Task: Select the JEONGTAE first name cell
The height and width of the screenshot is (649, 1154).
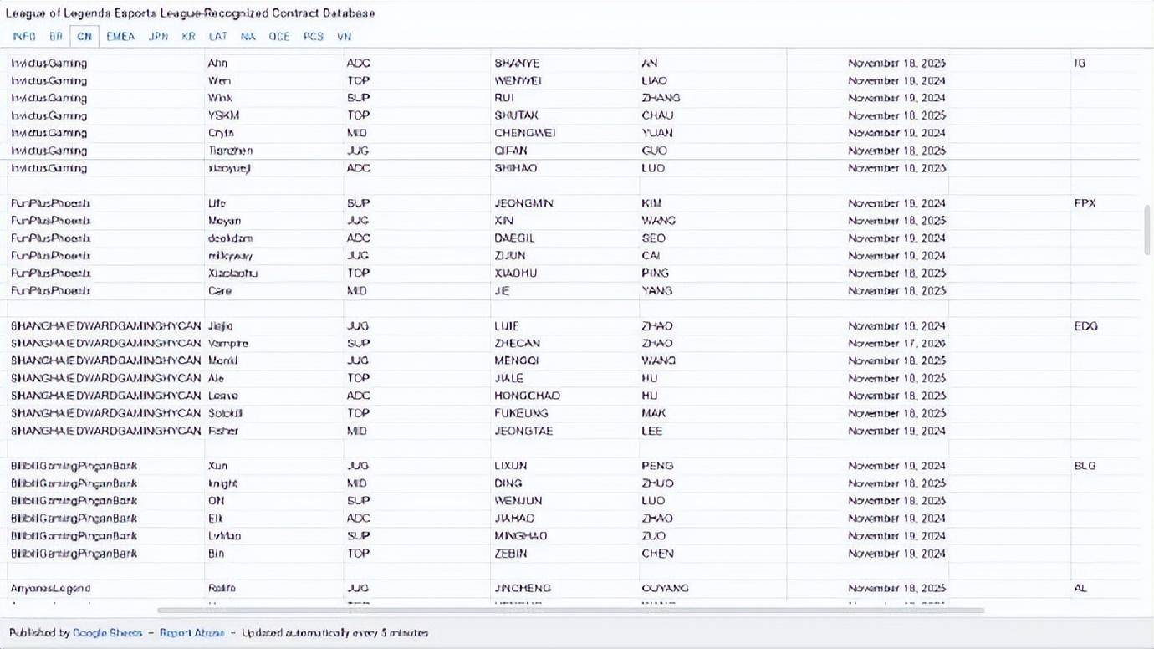Action: click(565, 431)
